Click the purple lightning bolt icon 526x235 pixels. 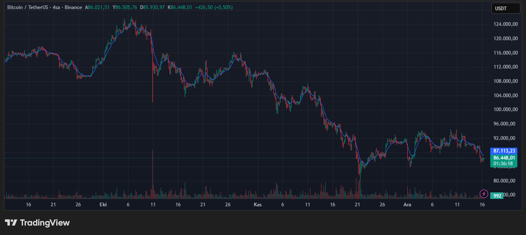tap(484, 194)
